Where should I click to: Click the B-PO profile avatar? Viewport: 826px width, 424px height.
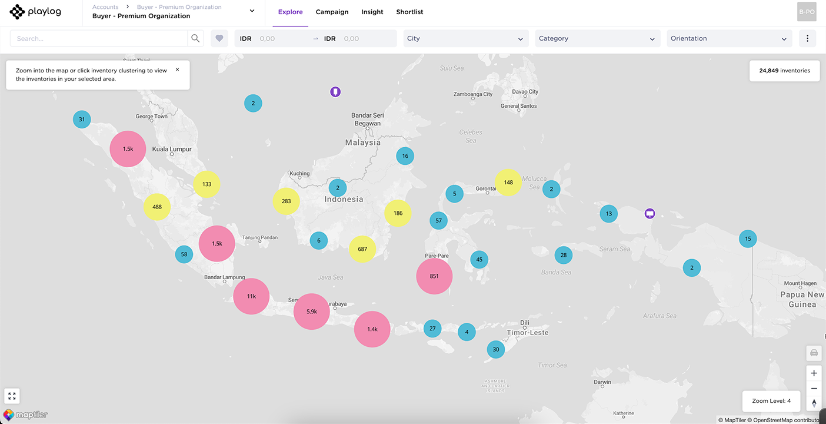(x=807, y=12)
